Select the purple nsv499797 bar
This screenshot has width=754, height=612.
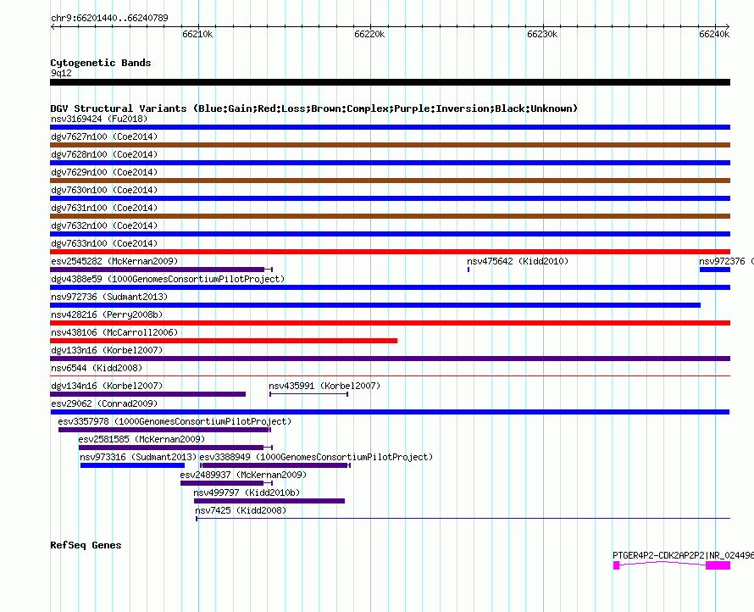coord(269,501)
